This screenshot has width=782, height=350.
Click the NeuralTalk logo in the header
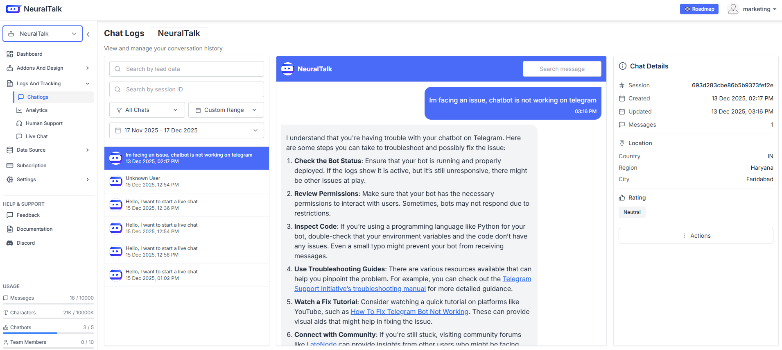pyautogui.click(x=34, y=9)
